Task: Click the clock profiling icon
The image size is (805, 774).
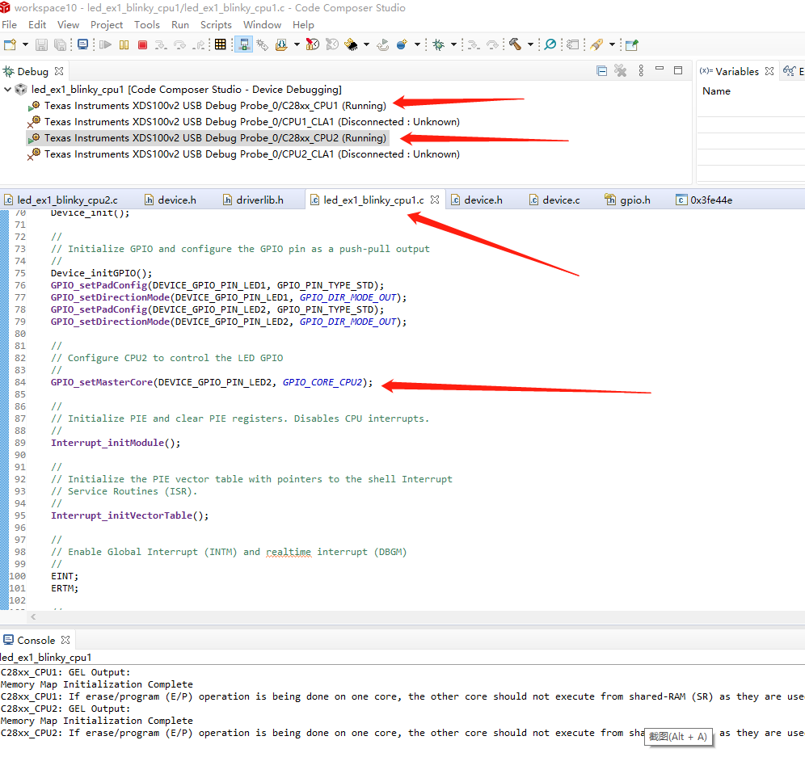Action: coord(312,44)
